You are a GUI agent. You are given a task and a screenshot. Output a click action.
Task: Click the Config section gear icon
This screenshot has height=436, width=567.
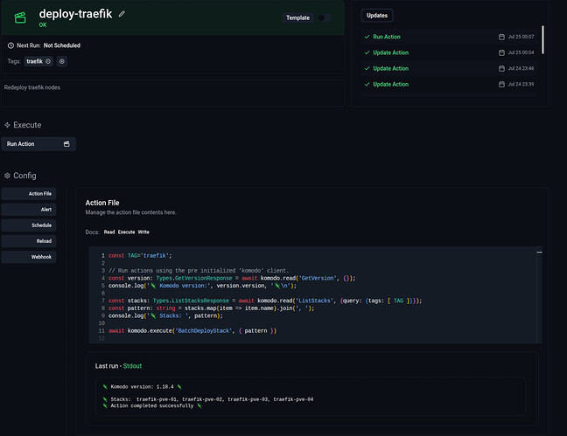point(8,176)
